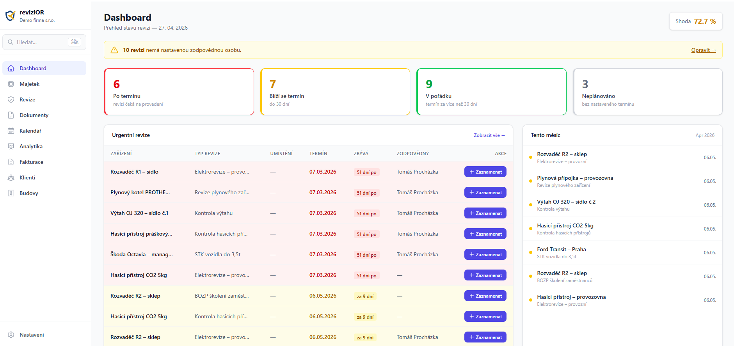Click the Apr 2026 month label
The height and width of the screenshot is (346, 734).
click(x=705, y=135)
